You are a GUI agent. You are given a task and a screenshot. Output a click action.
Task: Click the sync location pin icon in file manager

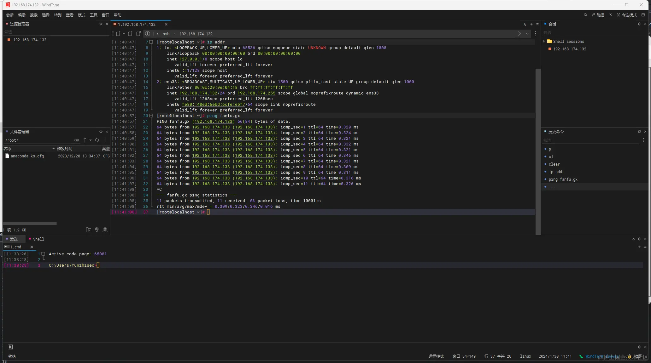pos(105,230)
